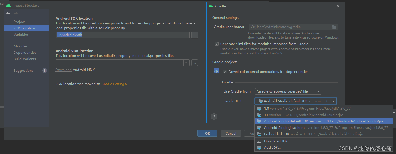Select Download JDK... option
The width and height of the screenshot is (396, 154).
point(324,141)
